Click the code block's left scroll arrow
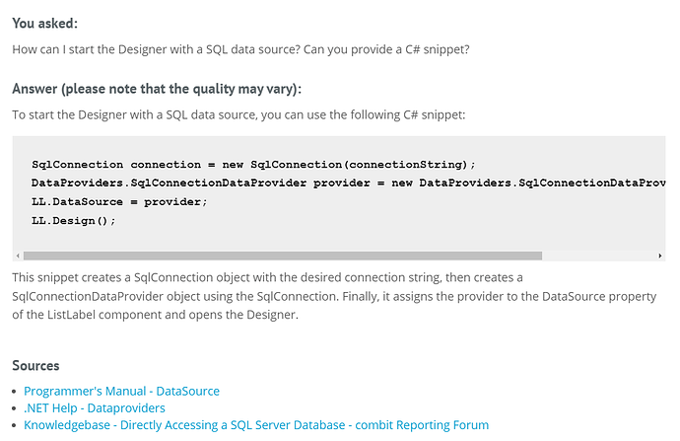Viewport: 680px width, 441px height. point(18,256)
